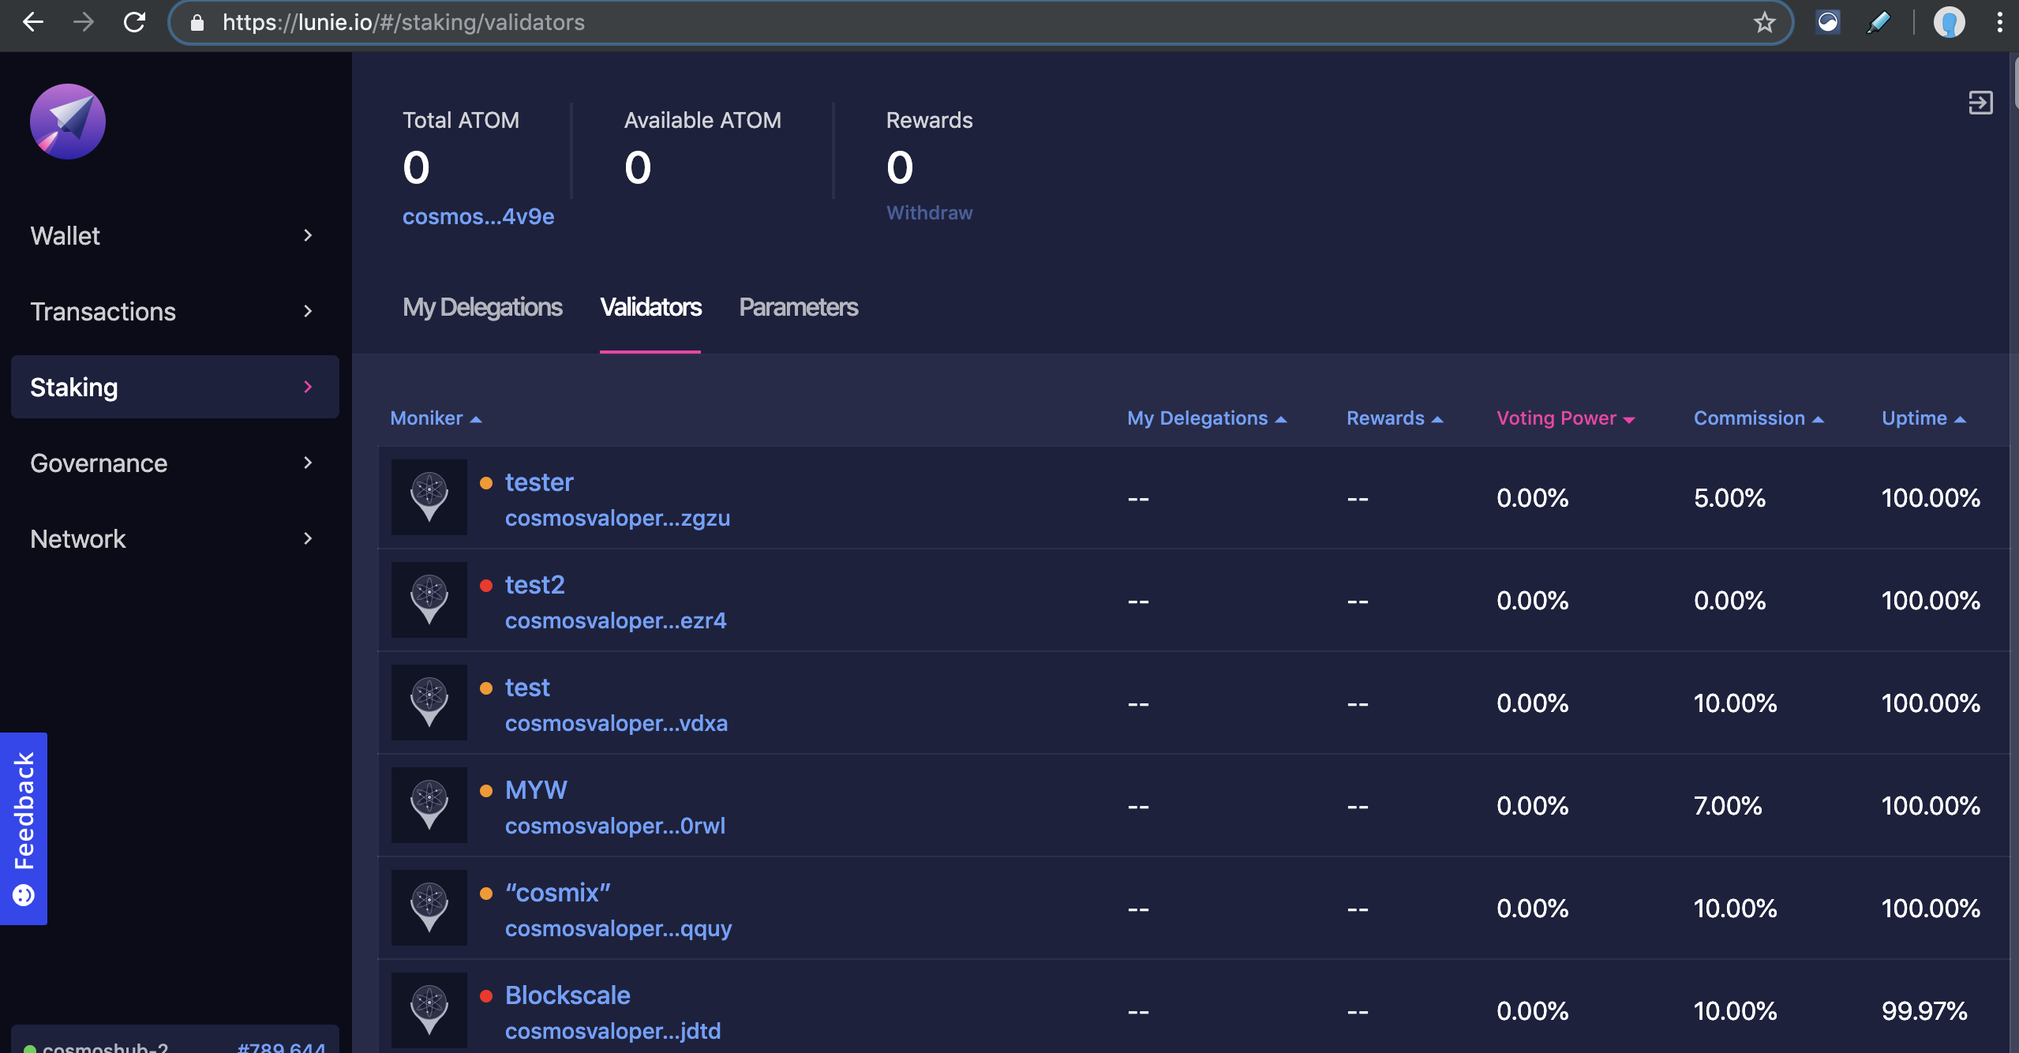The image size is (2019, 1053).
Task: Click the site lock icon in the address bar
Action: [197, 22]
